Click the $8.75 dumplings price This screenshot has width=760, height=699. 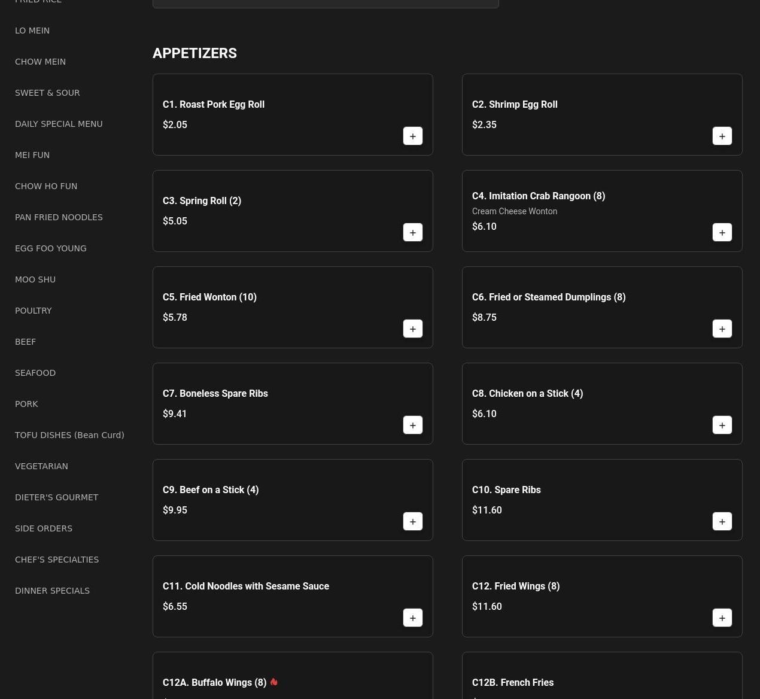tap(484, 317)
